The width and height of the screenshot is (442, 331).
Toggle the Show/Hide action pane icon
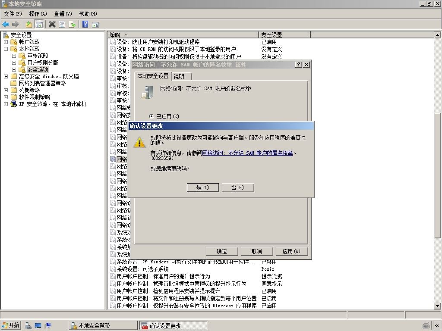[x=95, y=25]
